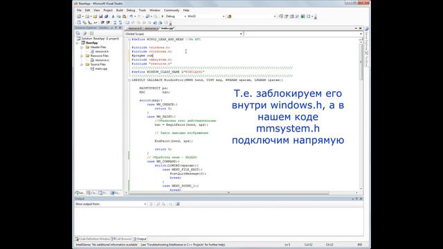This screenshot has width=443, height=249.
Task: Open the Debug configuration dropdown
Action: tap(185, 17)
